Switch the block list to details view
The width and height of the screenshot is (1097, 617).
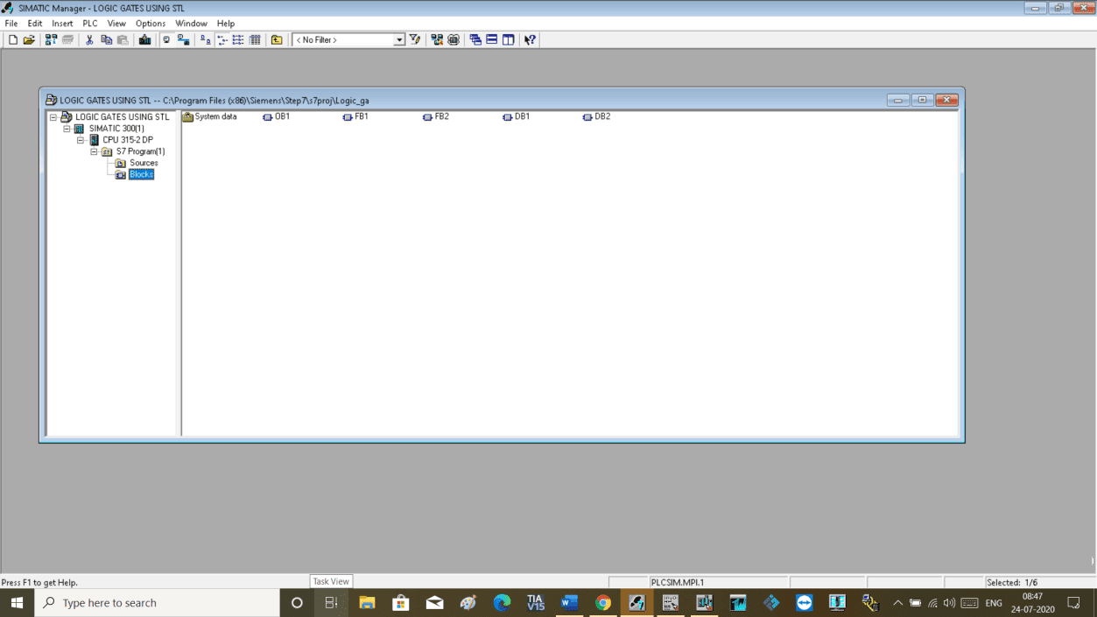(253, 39)
